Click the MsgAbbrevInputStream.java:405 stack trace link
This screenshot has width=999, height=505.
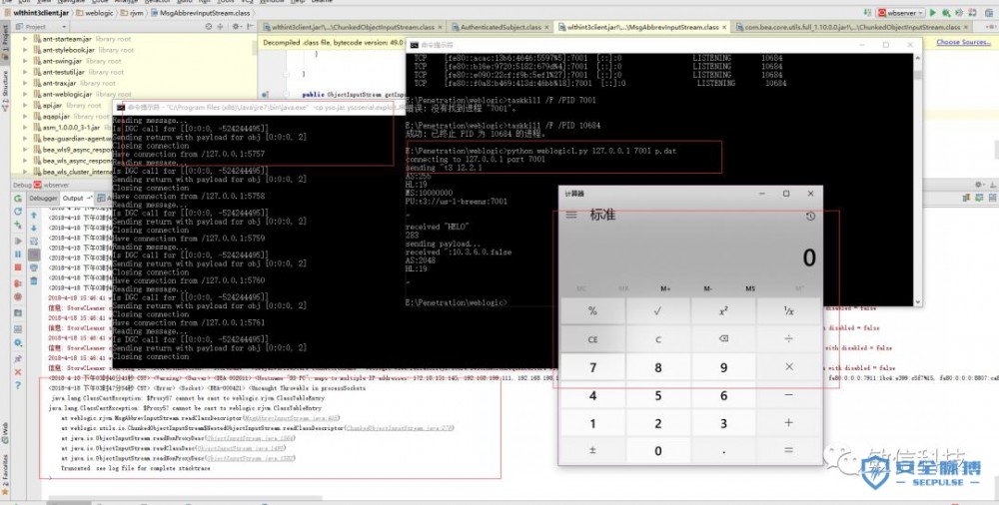click(x=291, y=418)
